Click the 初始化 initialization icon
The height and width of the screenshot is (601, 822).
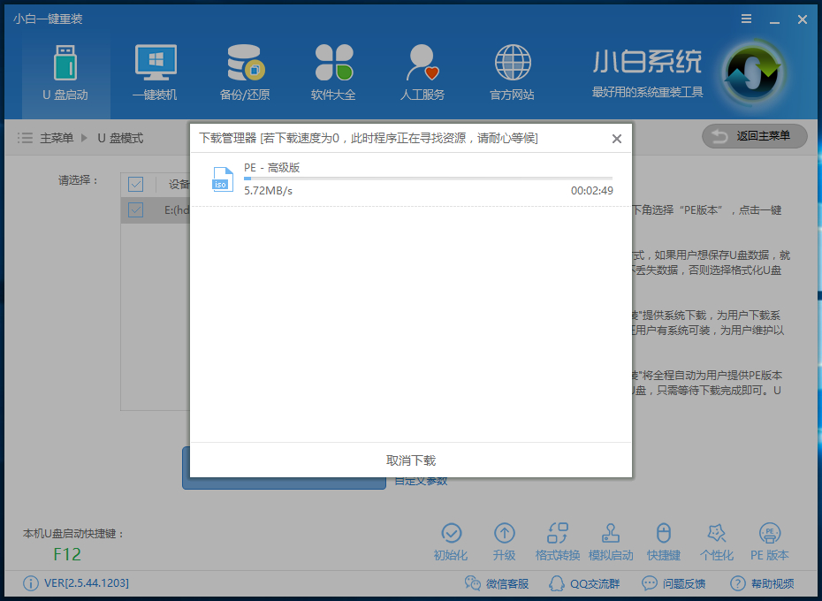click(x=452, y=539)
